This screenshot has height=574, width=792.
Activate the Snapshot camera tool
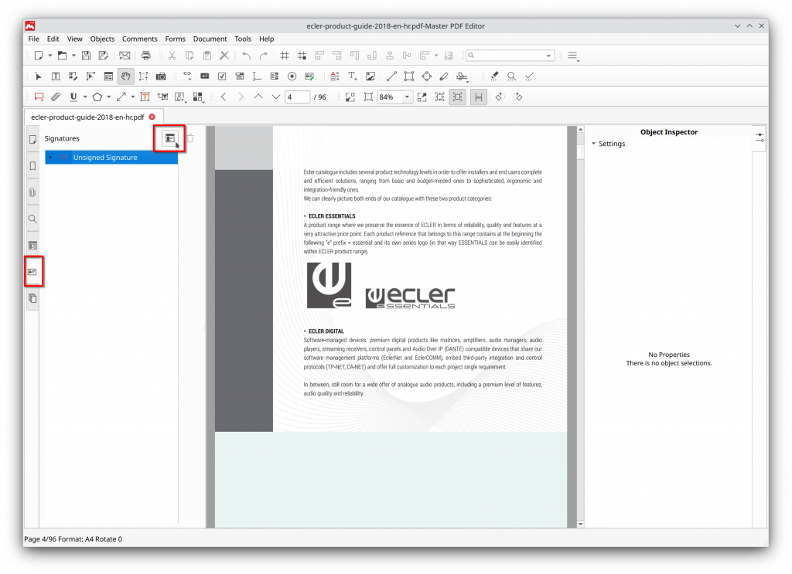(161, 76)
